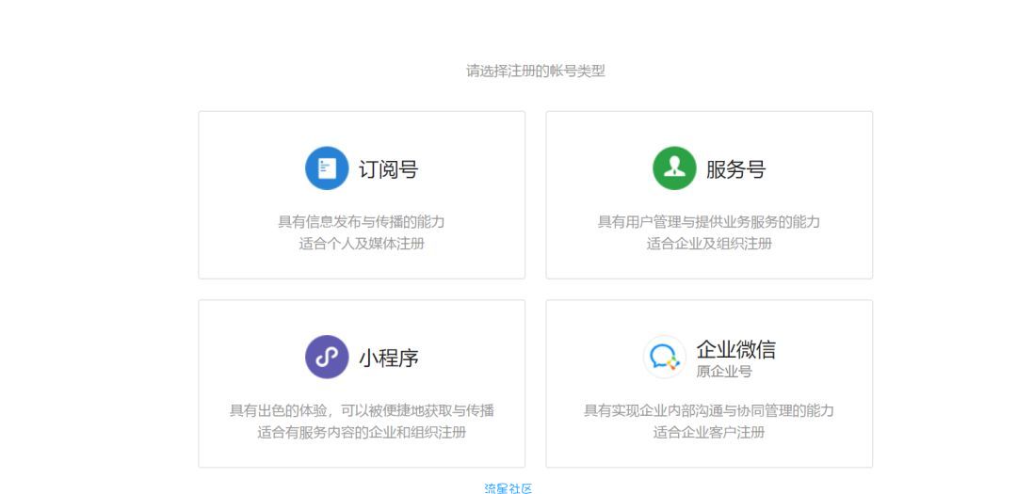The width and height of the screenshot is (1017, 494).
Task: Click 适合企业及组织注册 text
Action: [x=709, y=245]
